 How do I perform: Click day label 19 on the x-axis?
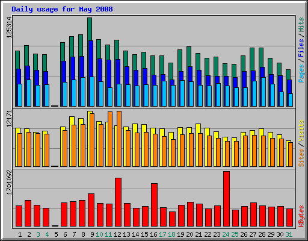[x=180, y=234]
